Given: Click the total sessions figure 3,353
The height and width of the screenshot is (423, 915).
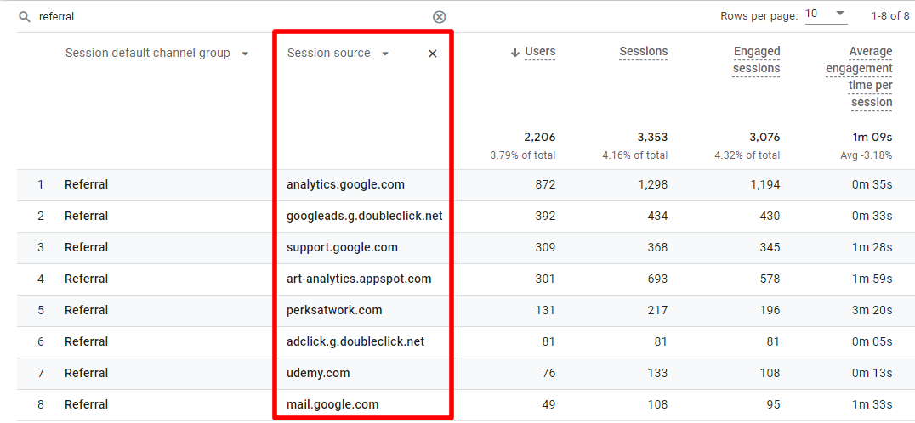Looking at the screenshot, I should point(652,138).
